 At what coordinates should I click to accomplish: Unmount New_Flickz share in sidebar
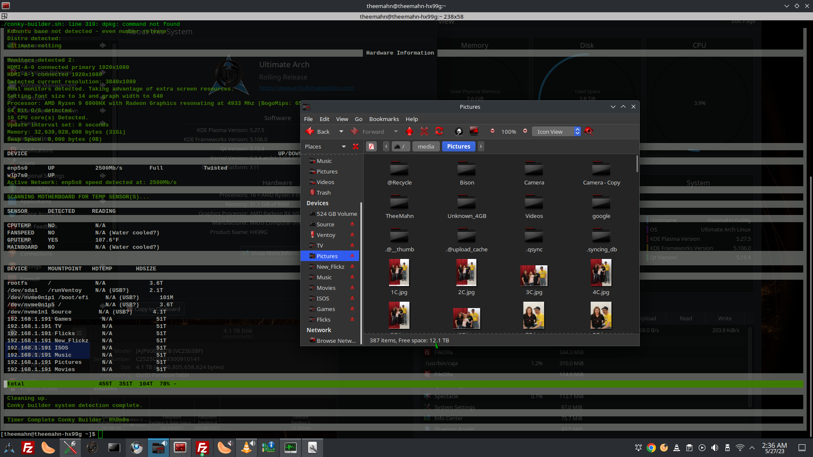[x=352, y=267]
